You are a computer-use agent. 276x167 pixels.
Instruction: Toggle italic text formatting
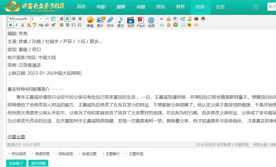(x=17, y=25)
